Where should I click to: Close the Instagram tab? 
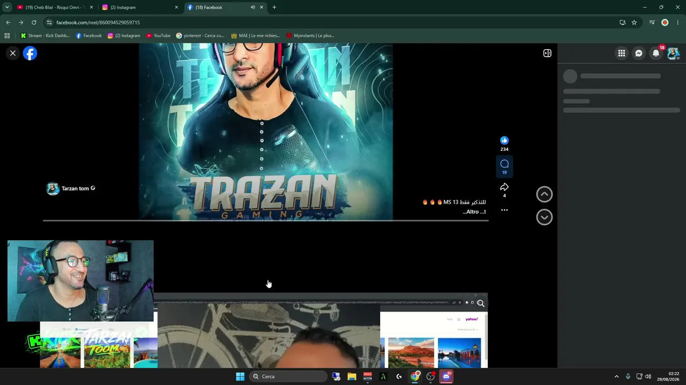click(x=176, y=7)
